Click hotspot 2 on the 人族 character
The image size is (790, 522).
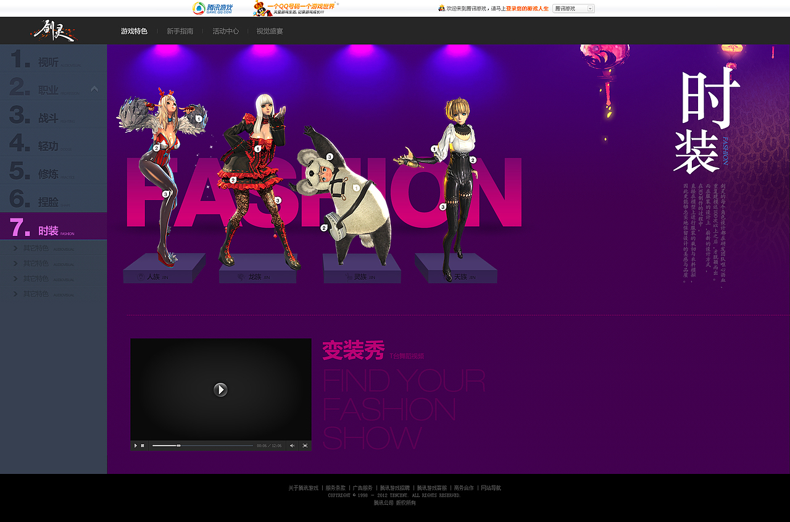point(157,148)
